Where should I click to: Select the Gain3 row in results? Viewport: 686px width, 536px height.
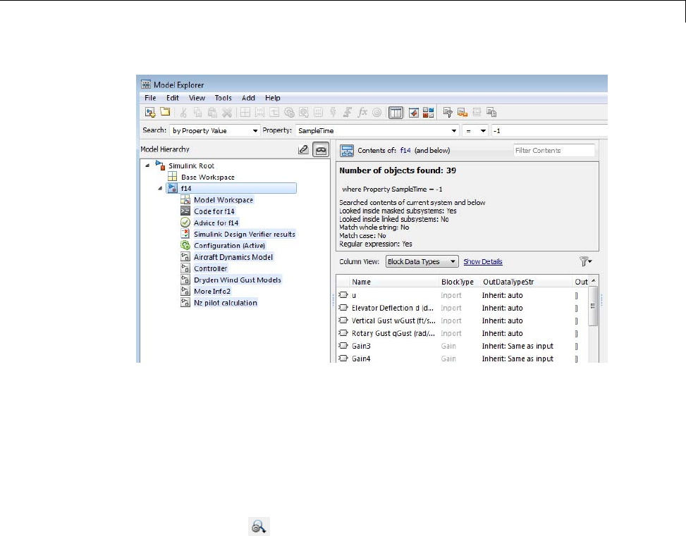(x=463, y=346)
